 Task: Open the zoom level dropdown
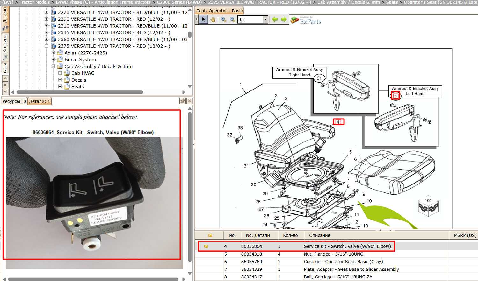265,19
